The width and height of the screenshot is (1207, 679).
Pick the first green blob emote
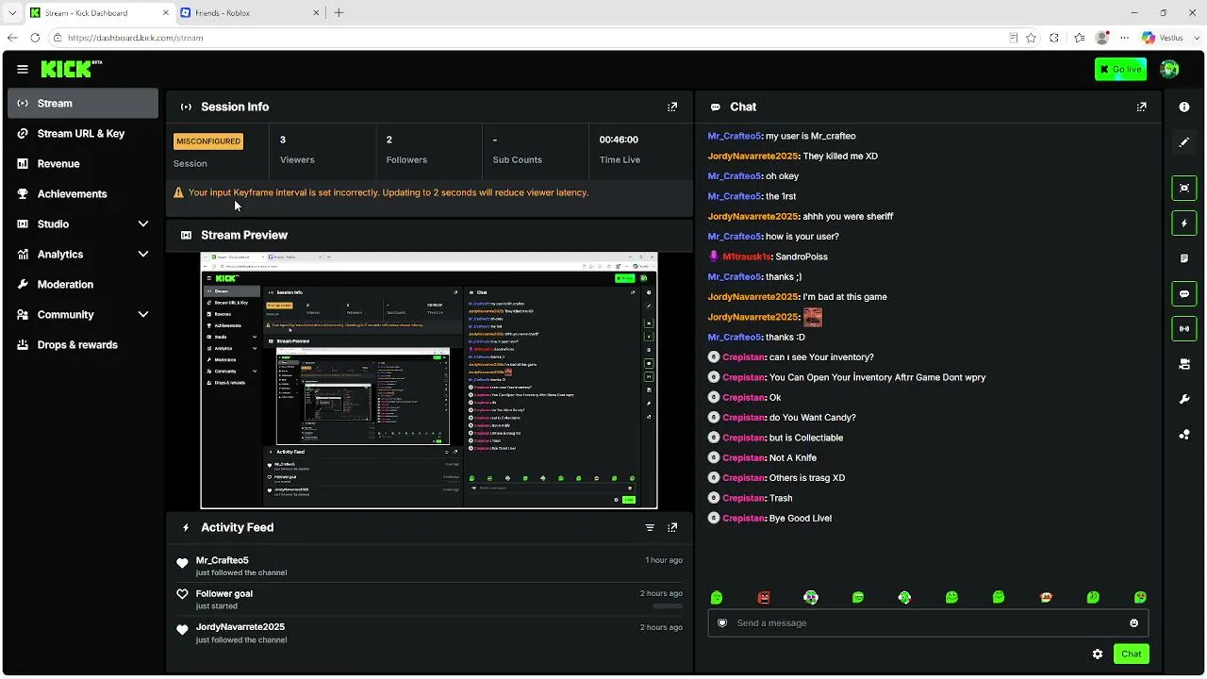pyautogui.click(x=717, y=597)
